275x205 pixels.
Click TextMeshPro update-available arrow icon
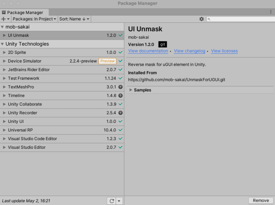121,87
